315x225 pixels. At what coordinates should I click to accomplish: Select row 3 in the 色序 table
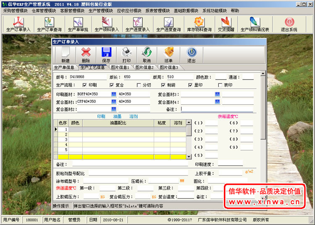coord(120,140)
